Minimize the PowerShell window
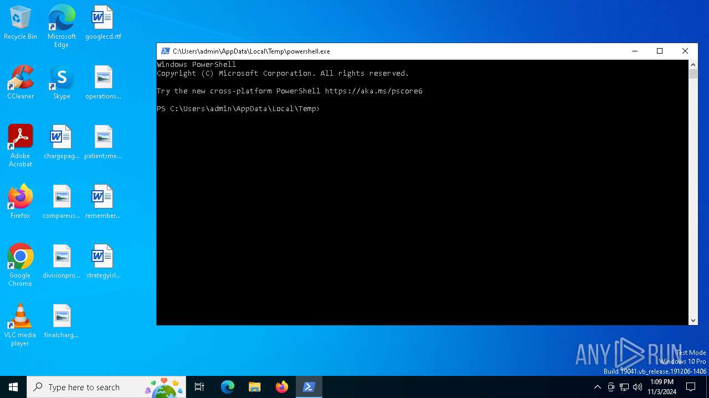 click(635, 51)
